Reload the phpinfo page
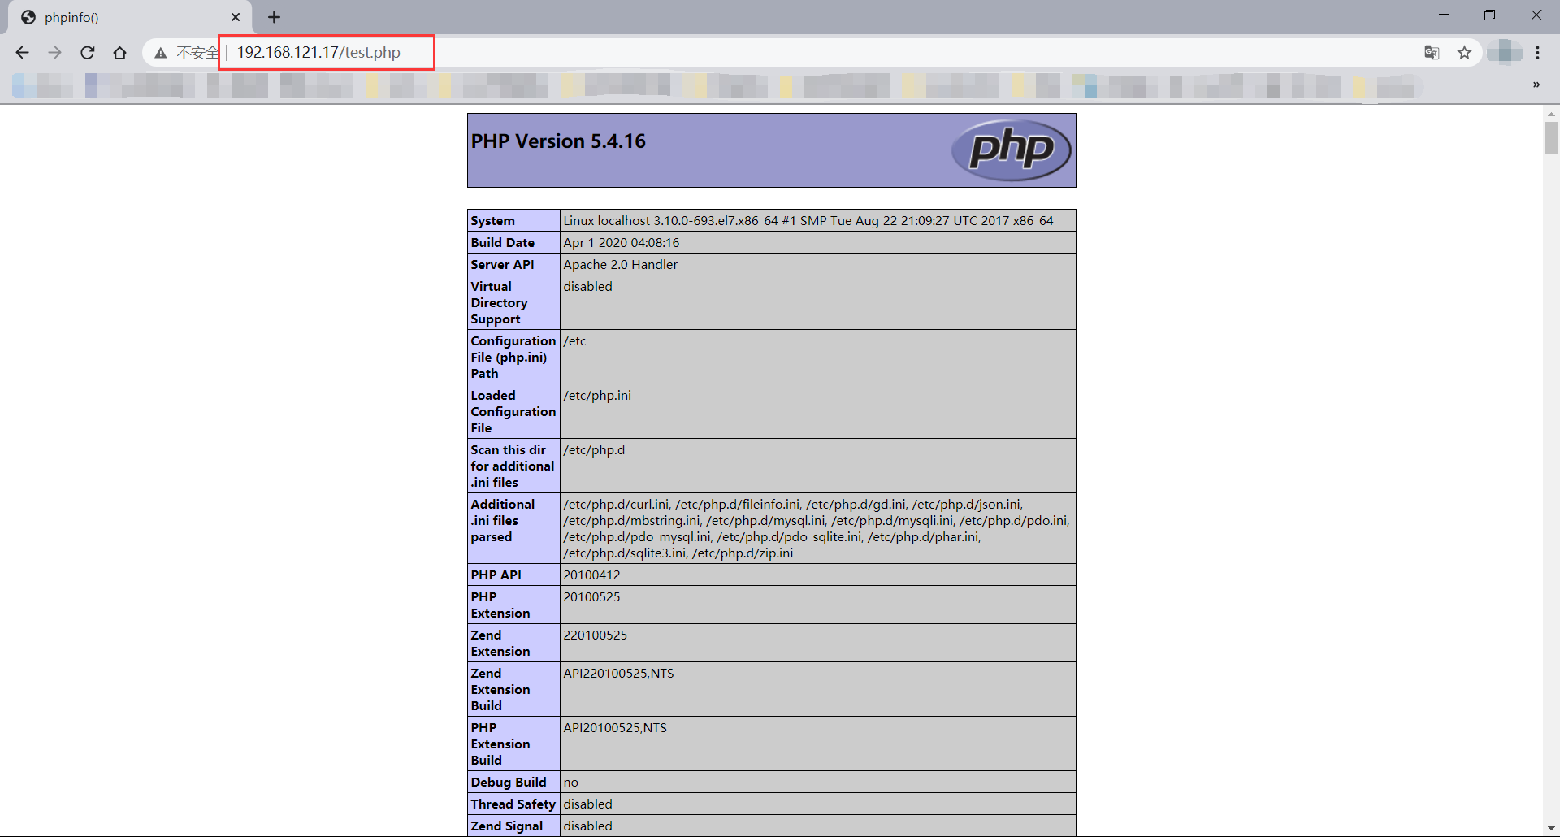Screen dimensions: 1560x837 coord(87,53)
